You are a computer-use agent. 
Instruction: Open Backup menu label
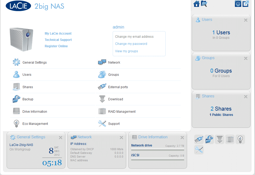28,99
